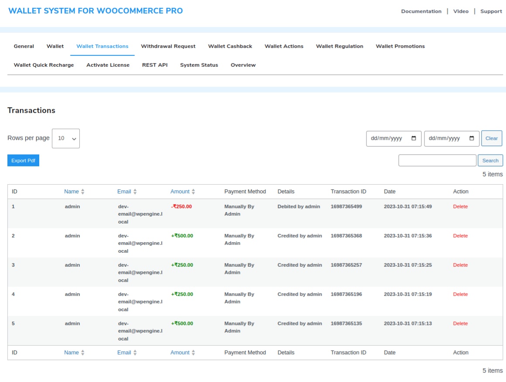Screen dimensions: 506x382
Task: Sort by Amount using header sort arrows
Action: click(x=193, y=192)
